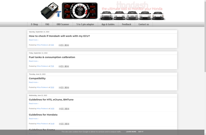This screenshot has height=135, width=206.
Task: Pin the Guidelines for Hondata post on Pinterest
Action: coord(68,124)
